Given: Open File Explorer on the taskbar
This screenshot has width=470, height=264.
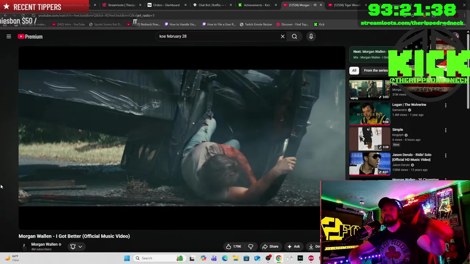Looking at the screenshot, I should 235,258.
